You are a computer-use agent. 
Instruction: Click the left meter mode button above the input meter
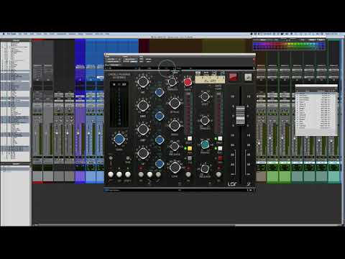coord(114,84)
